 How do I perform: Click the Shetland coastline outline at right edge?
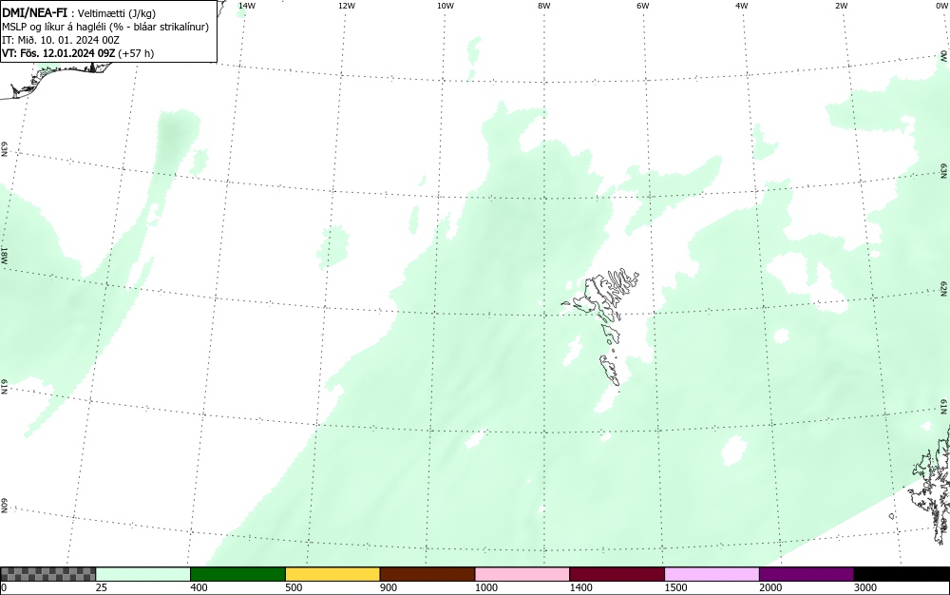930,485
